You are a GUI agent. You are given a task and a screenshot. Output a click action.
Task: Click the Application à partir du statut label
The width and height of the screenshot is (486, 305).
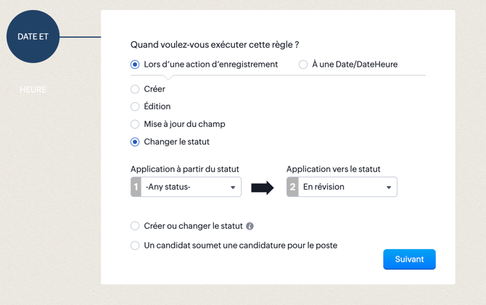[184, 169]
